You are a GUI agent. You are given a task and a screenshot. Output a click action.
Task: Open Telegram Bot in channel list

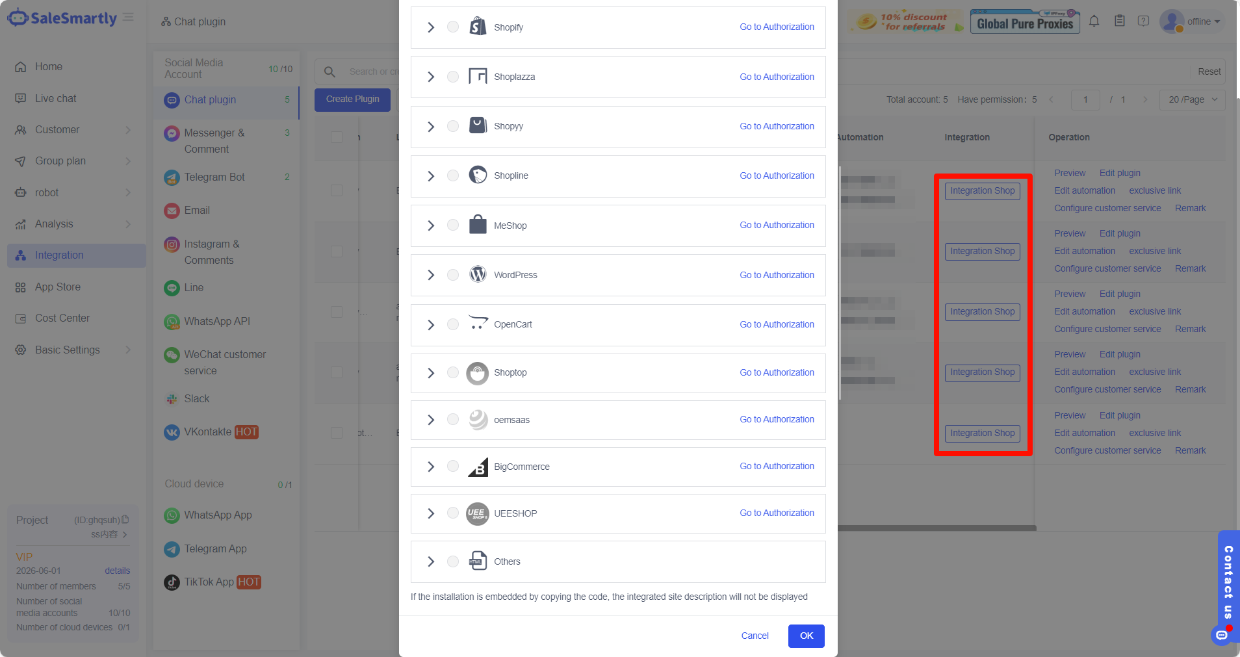click(214, 177)
